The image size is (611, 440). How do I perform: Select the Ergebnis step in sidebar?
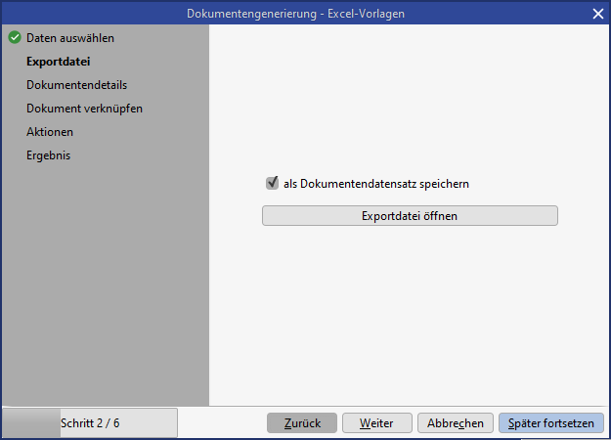coord(49,155)
